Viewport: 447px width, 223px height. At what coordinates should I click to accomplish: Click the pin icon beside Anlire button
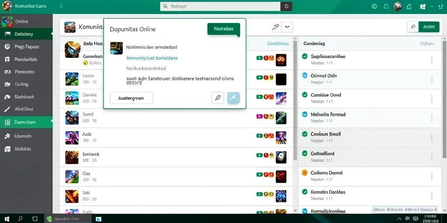coord(413,27)
